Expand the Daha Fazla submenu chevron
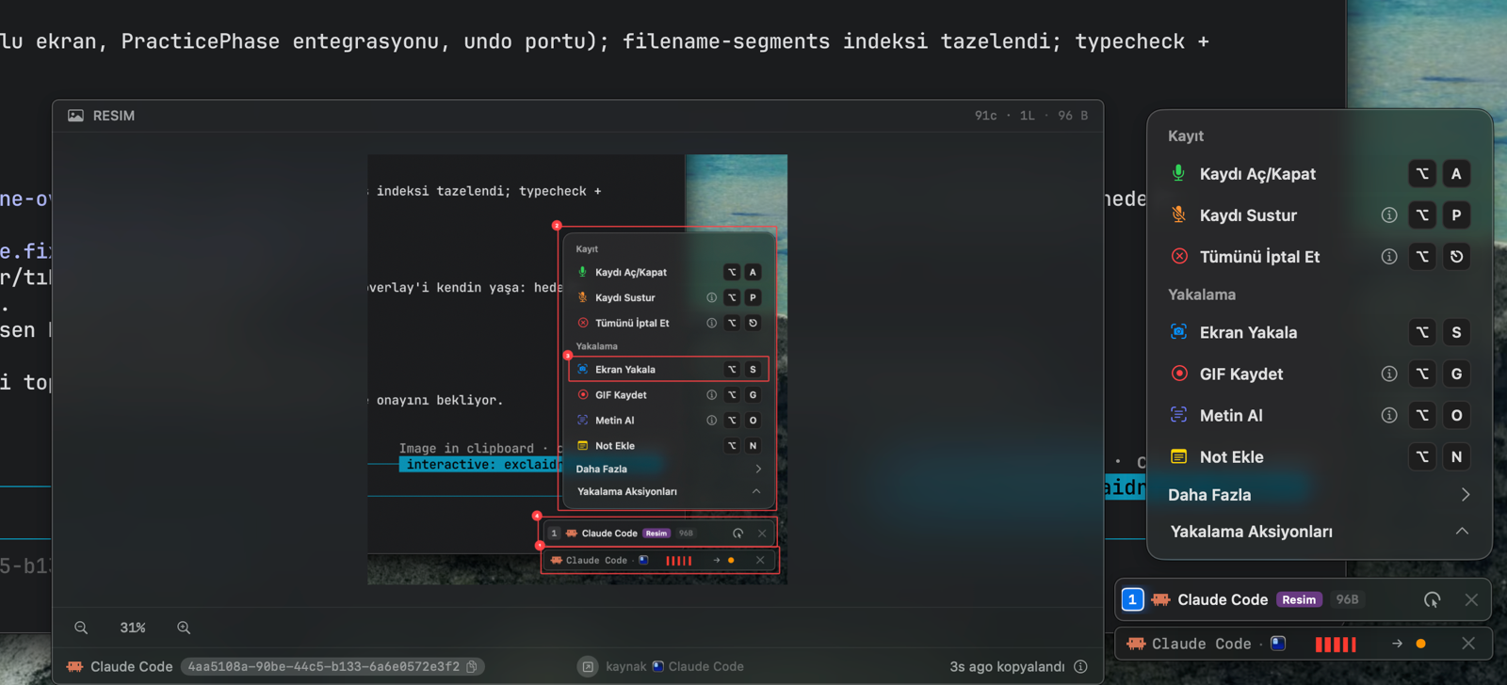 point(1465,494)
